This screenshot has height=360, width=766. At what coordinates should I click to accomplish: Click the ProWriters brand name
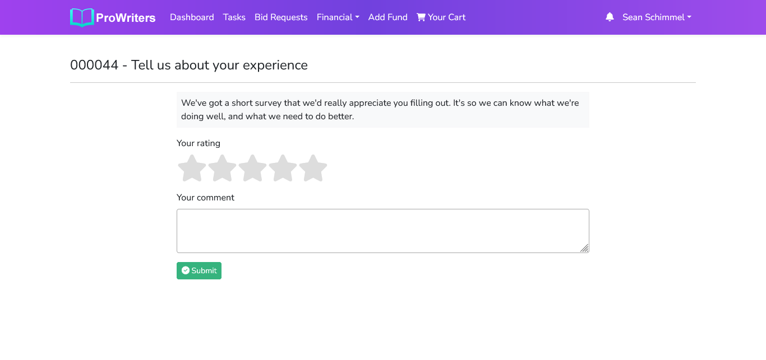[126, 18]
